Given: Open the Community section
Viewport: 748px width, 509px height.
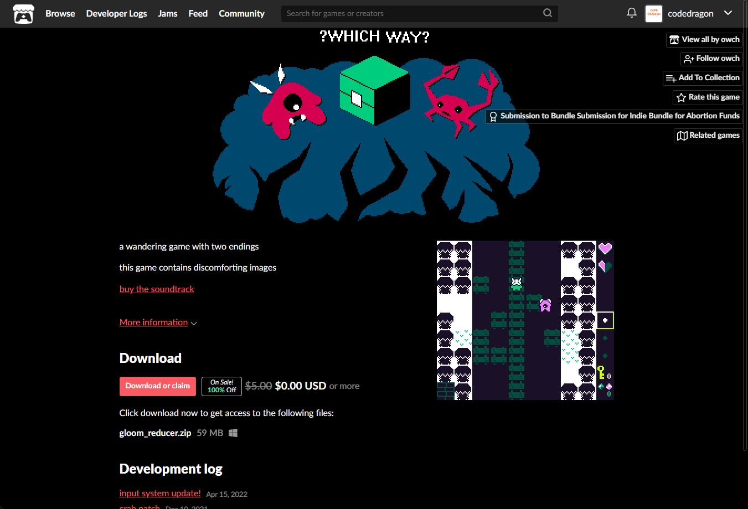Looking at the screenshot, I should coord(241,14).
